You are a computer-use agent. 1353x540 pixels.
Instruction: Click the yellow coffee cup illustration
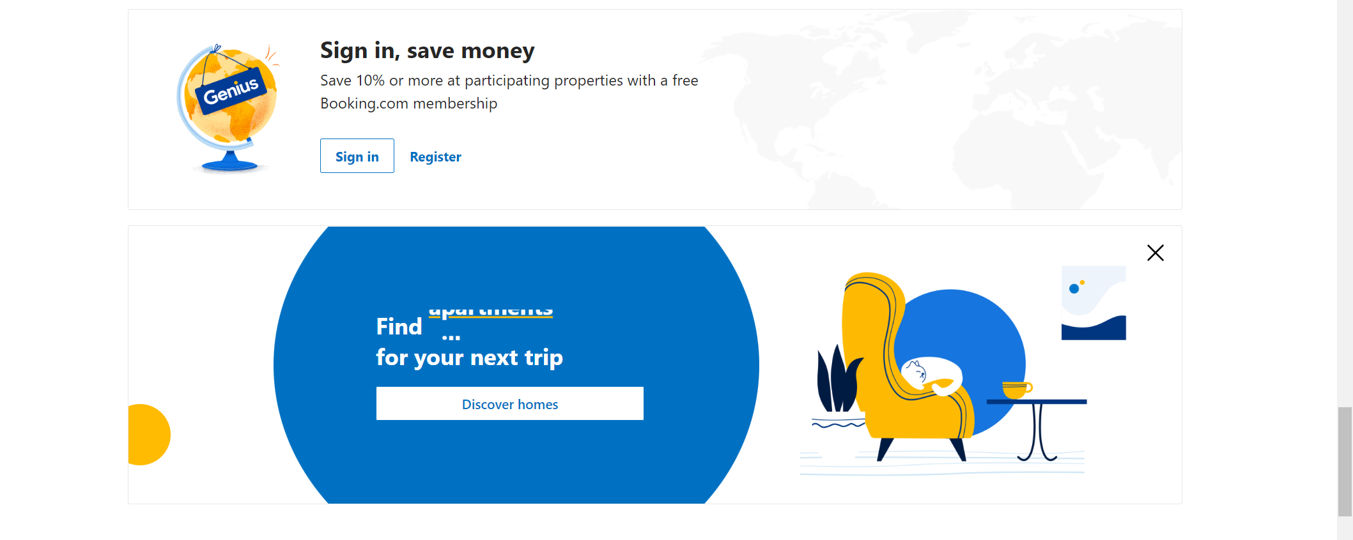click(1016, 389)
